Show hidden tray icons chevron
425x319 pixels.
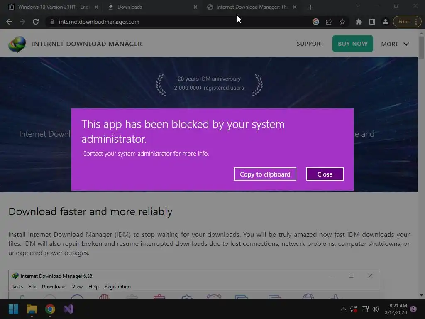pyautogui.click(x=343, y=309)
